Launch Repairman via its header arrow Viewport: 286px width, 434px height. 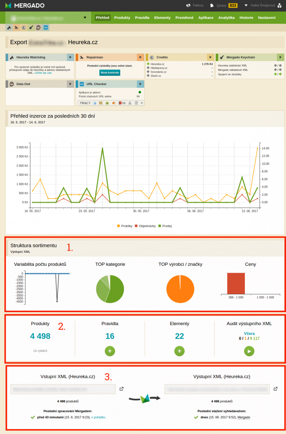140,57
